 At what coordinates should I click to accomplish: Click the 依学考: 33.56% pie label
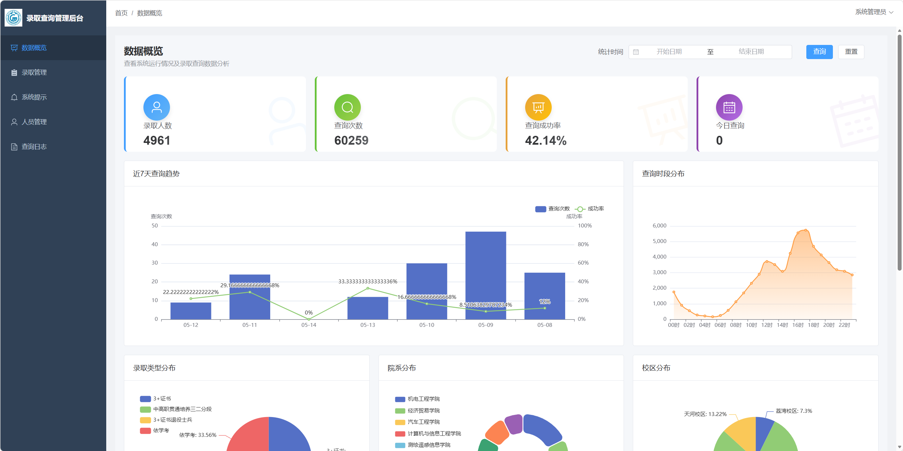pyautogui.click(x=198, y=435)
